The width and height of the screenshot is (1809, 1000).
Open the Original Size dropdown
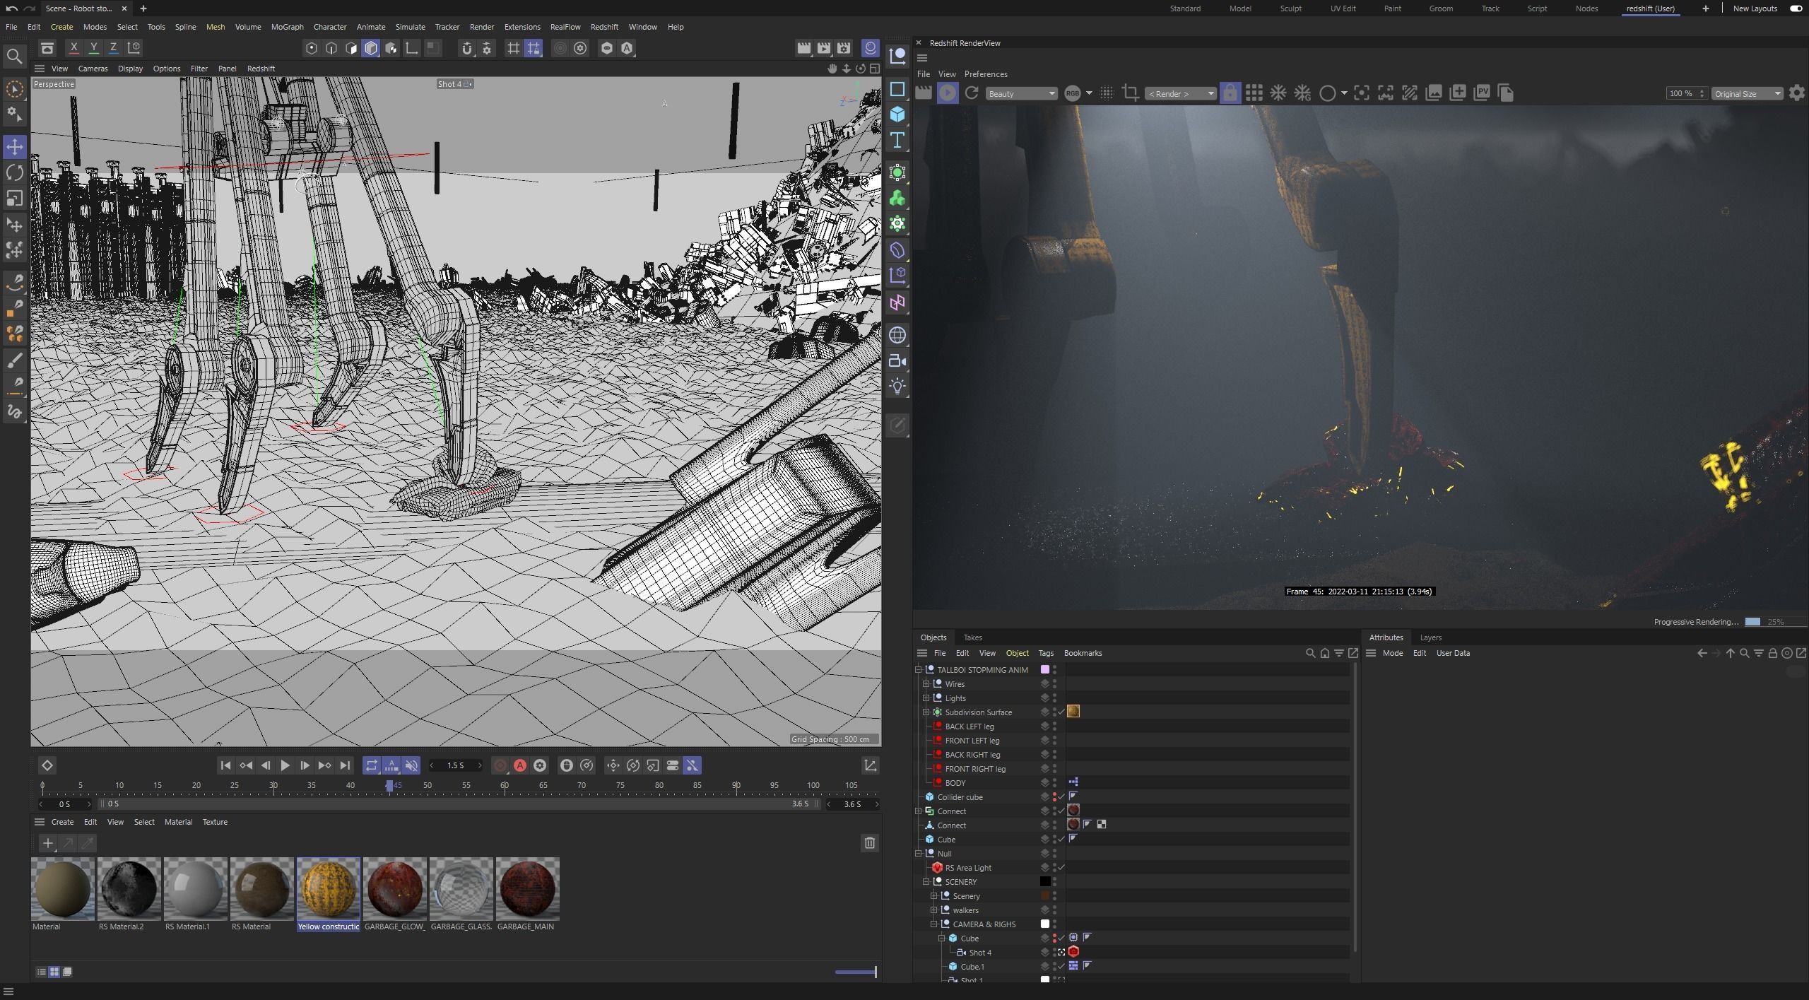[1747, 94]
